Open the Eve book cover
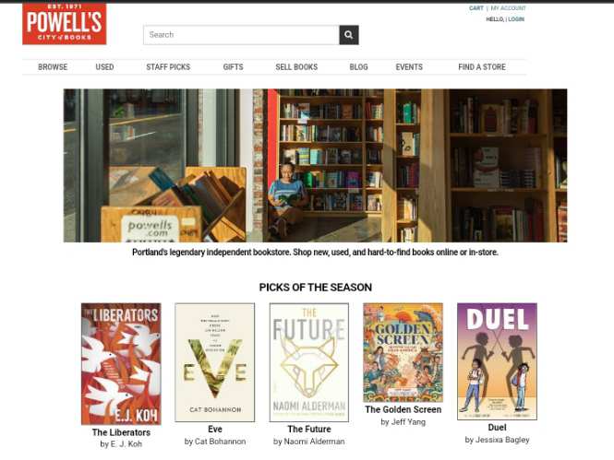Viewport: 614px width, 460px height. point(214,362)
